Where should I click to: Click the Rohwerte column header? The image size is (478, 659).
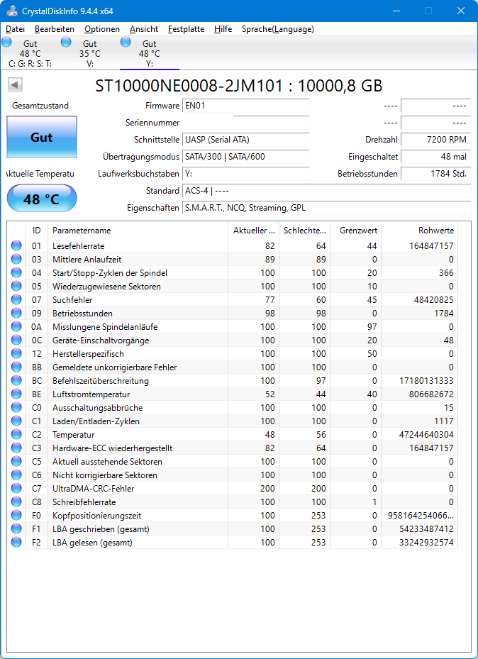tap(419, 231)
